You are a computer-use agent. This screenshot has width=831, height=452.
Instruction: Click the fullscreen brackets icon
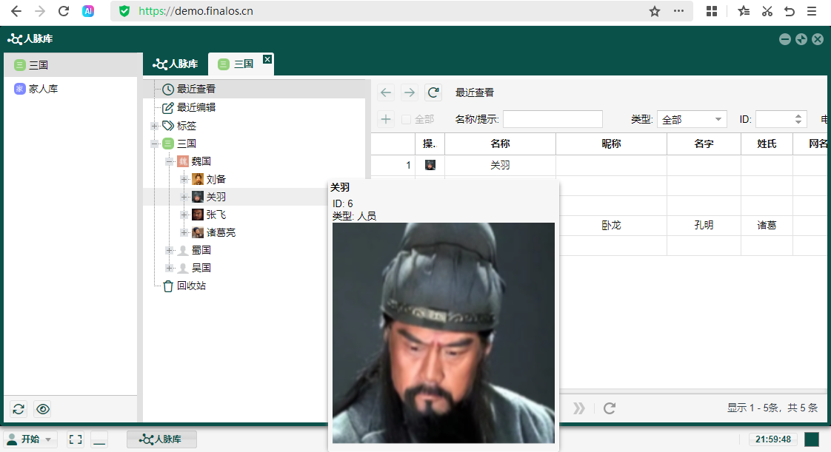tap(76, 439)
